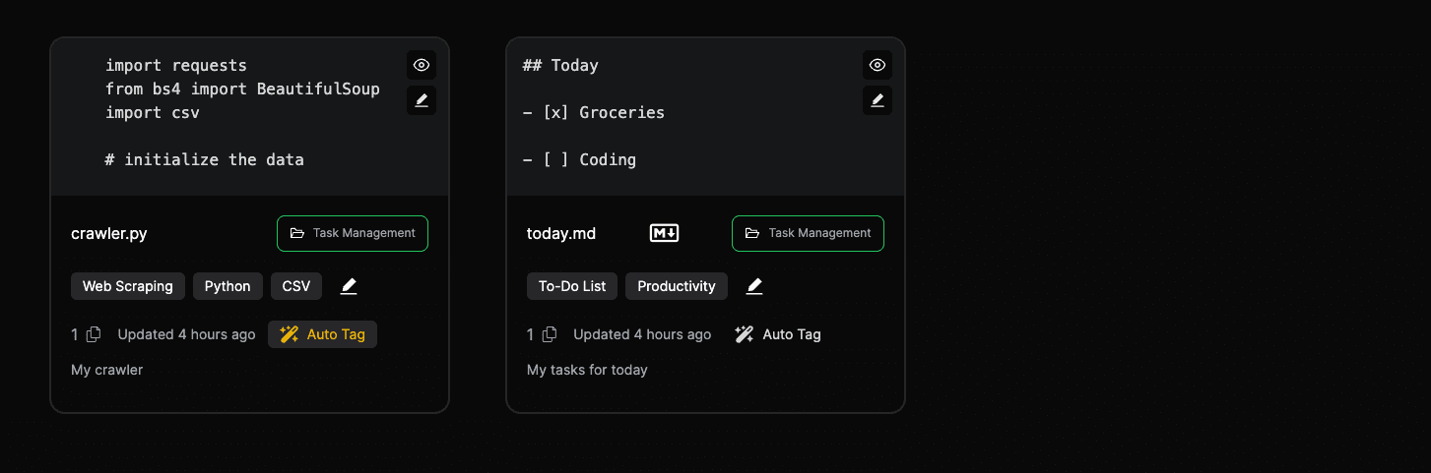1431x473 pixels.
Task: Select the CSV tag
Action: [x=296, y=286]
